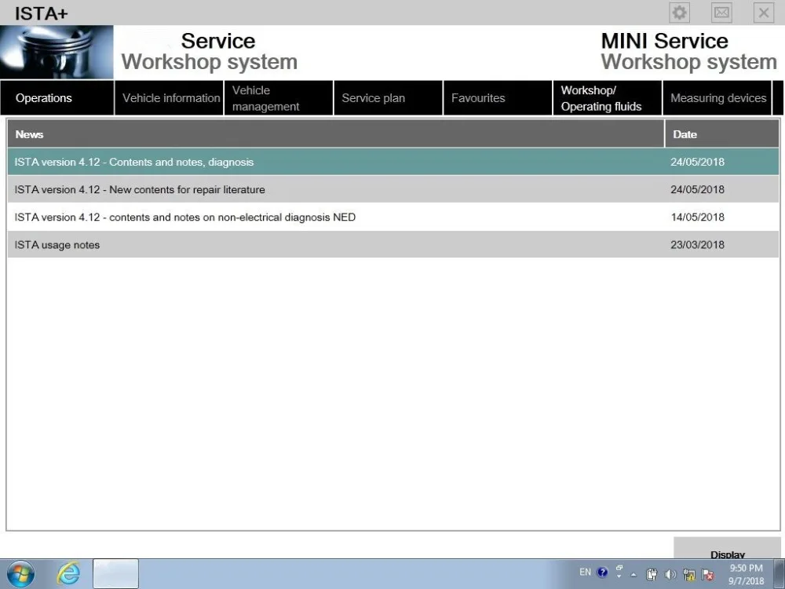785x589 pixels.
Task: Sort list by News column header
Action: click(336, 134)
